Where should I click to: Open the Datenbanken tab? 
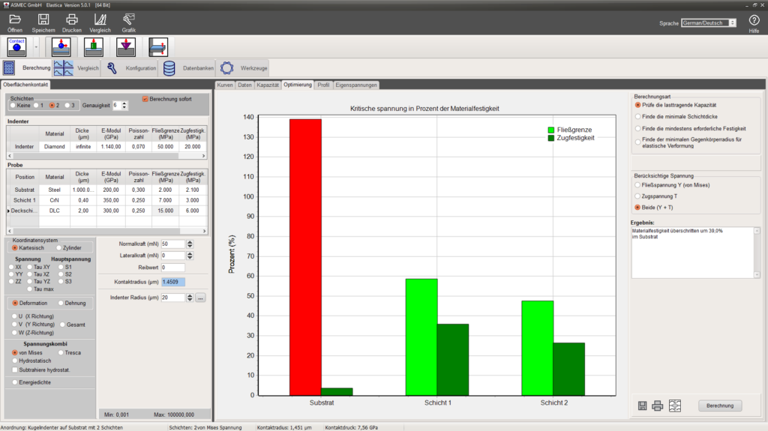click(x=189, y=68)
